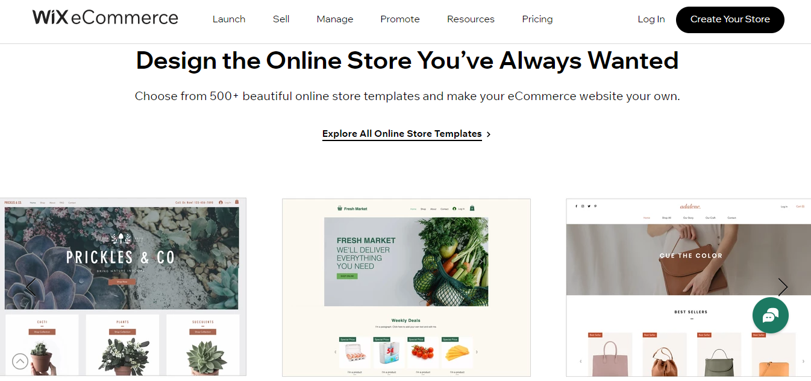This screenshot has width=811, height=381.
Task: Click the Log In link
Action: pos(651,19)
